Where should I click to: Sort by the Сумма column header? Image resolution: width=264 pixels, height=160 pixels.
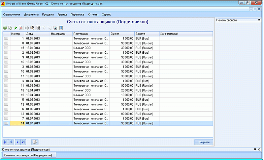[x=121, y=34]
